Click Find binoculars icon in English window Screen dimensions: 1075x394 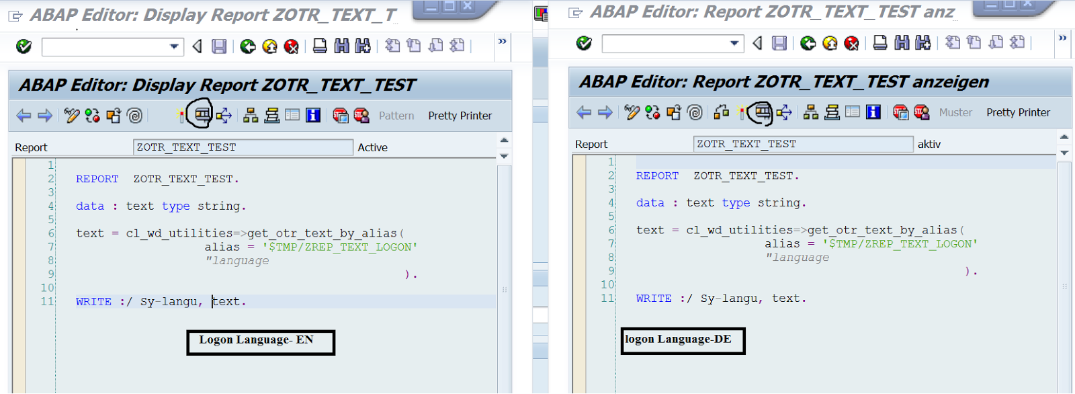[342, 46]
